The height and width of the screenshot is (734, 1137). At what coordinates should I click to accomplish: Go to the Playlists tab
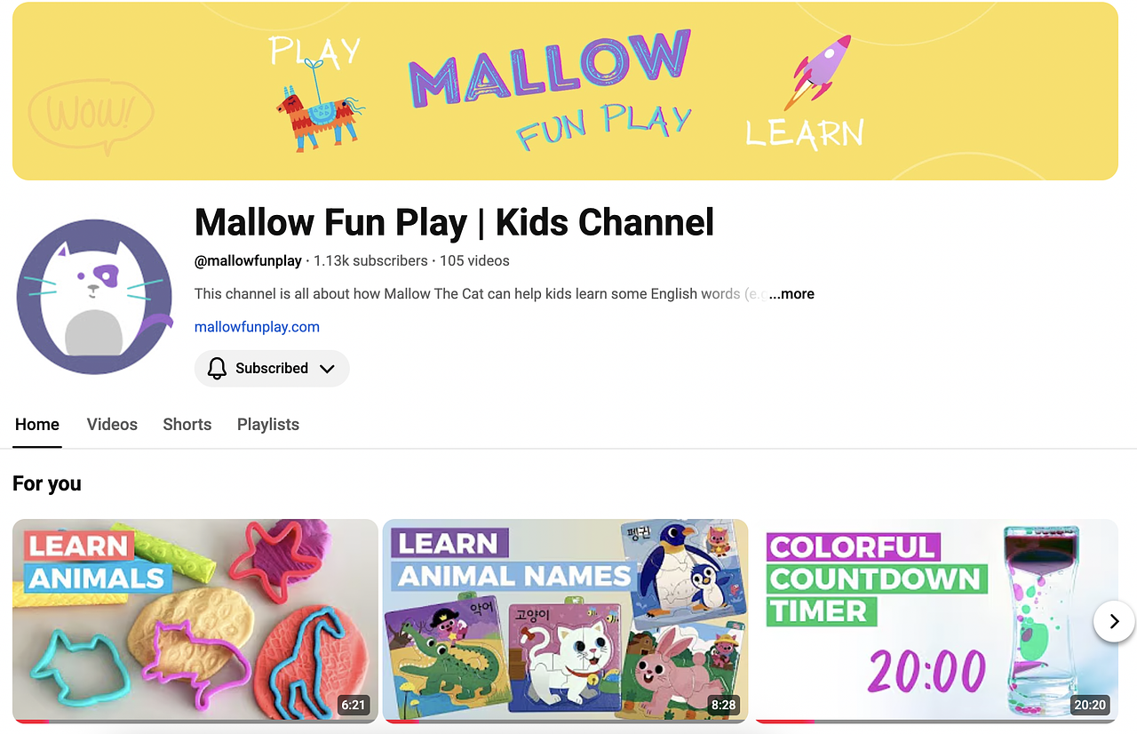pos(267,425)
